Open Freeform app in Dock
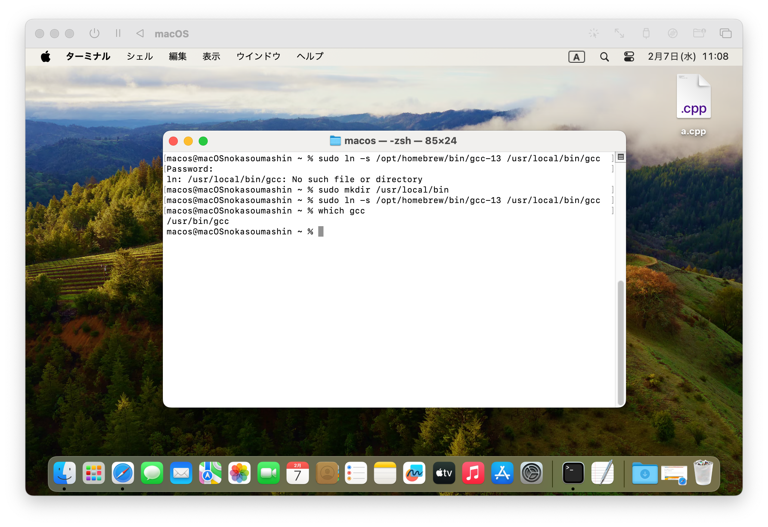Screen dimensions: 768x527 (x=414, y=473)
